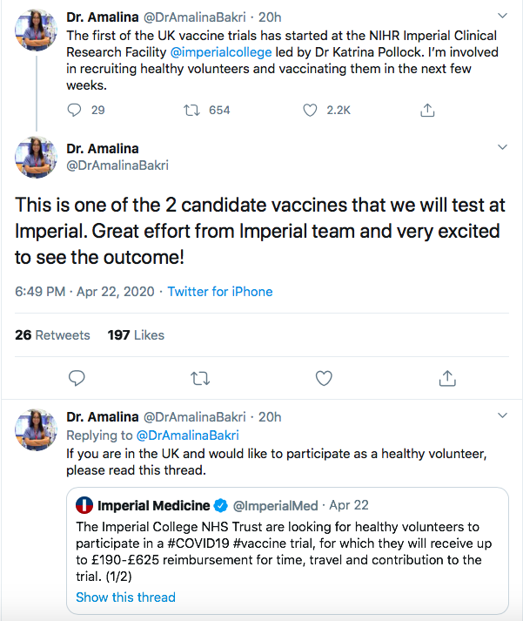
Task: Reply to the first vaccine trials tweet
Action: 75,110
